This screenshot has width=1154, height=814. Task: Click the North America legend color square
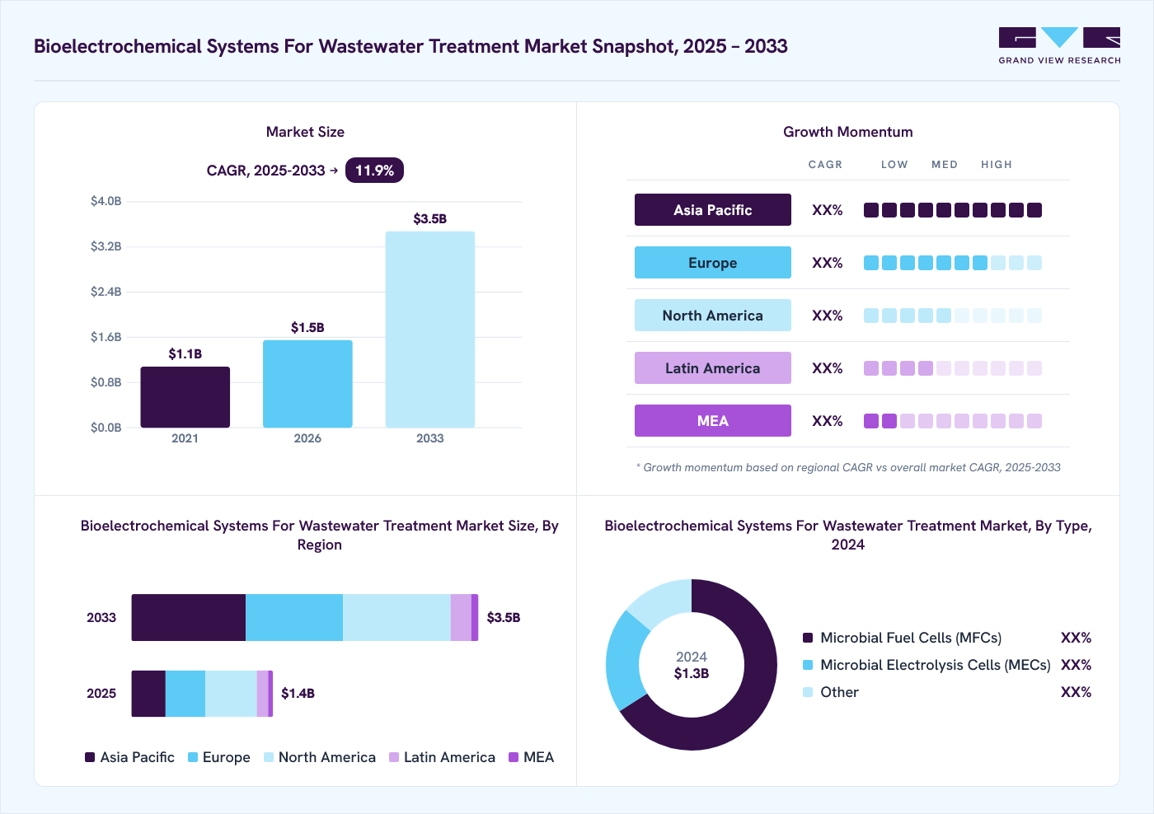[269, 757]
